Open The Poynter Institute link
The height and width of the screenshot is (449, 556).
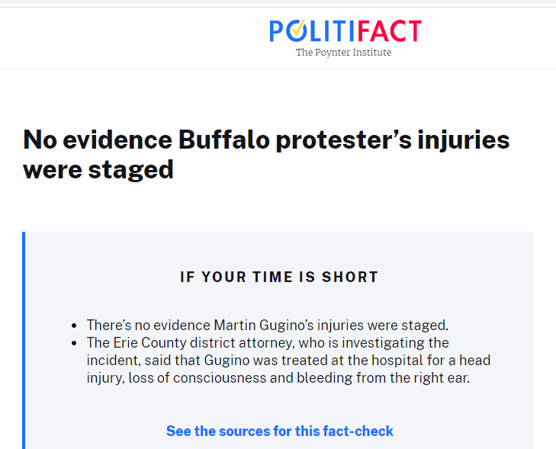pos(343,53)
